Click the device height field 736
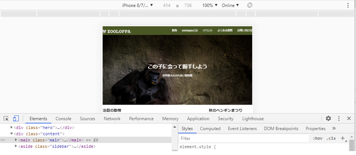 coord(188,6)
